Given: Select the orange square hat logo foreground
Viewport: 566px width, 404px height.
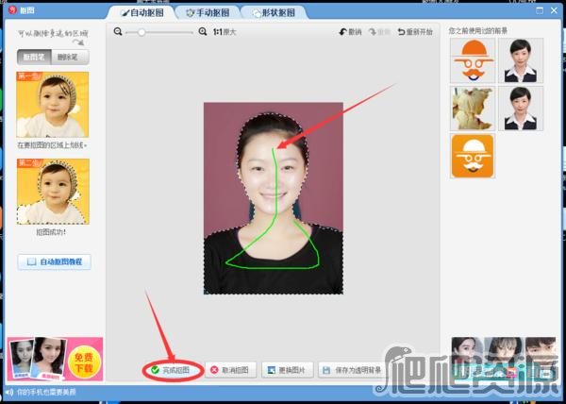Looking at the screenshot, I should [473, 156].
